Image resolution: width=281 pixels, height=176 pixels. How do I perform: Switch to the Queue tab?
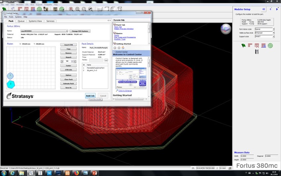coord(21,21)
